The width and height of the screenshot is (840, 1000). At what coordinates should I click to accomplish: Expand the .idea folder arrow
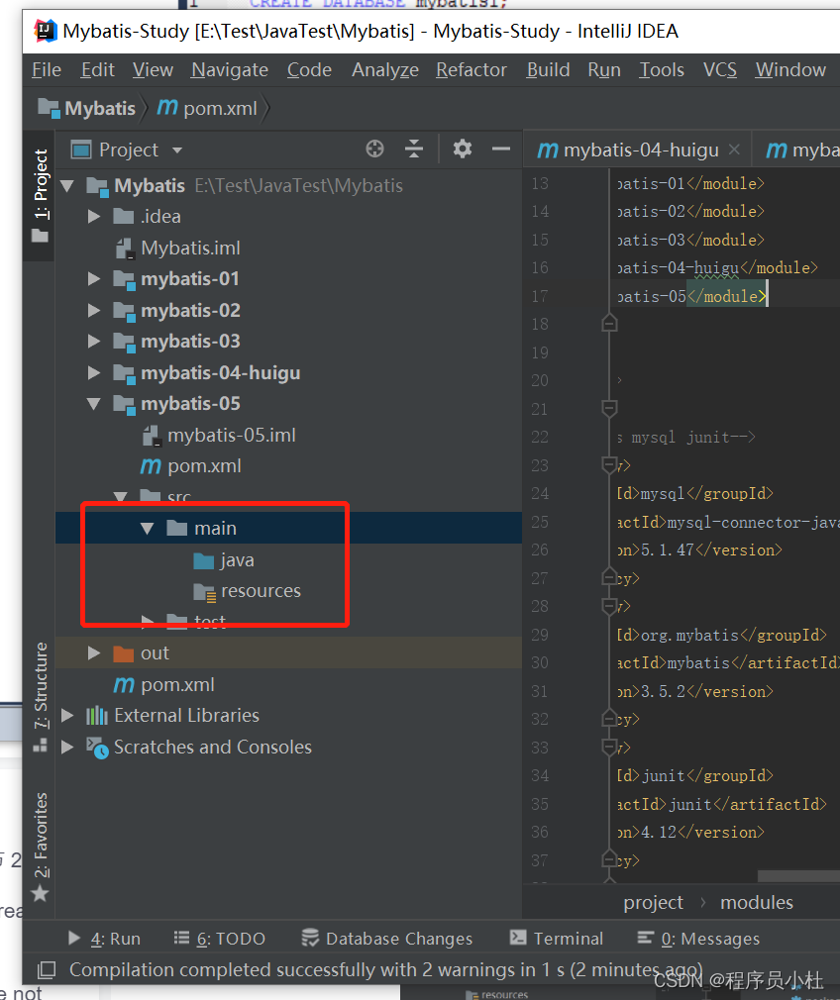[x=94, y=217]
